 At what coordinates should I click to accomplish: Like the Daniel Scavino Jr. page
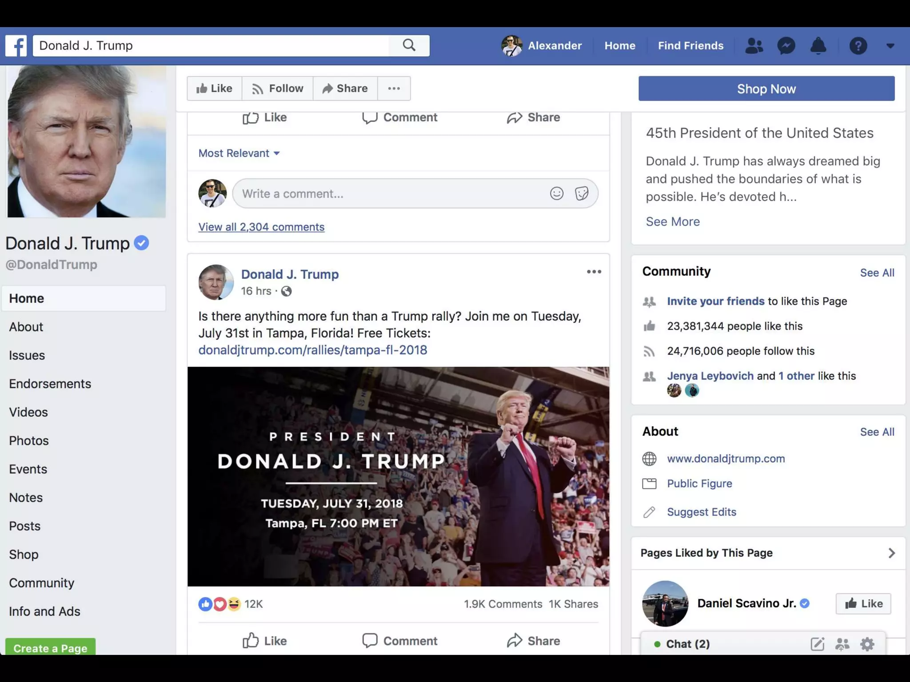(x=863, y=603)
